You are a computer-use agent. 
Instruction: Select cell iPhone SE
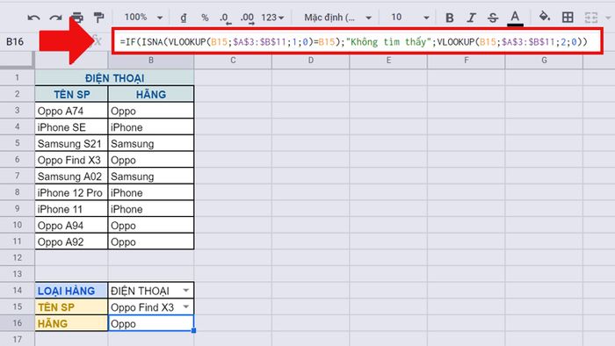coord(71,127)
